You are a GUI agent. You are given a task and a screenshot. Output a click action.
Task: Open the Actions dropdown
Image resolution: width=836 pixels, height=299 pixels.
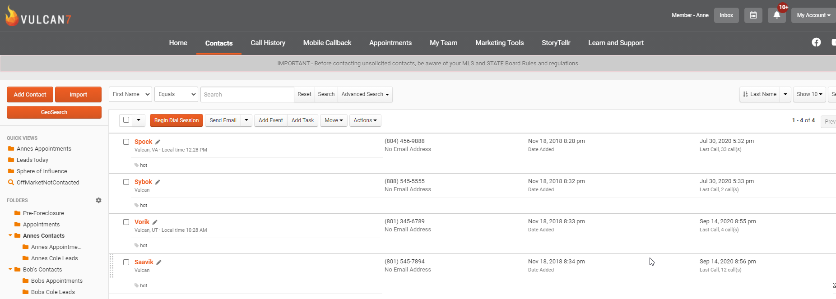365,120
